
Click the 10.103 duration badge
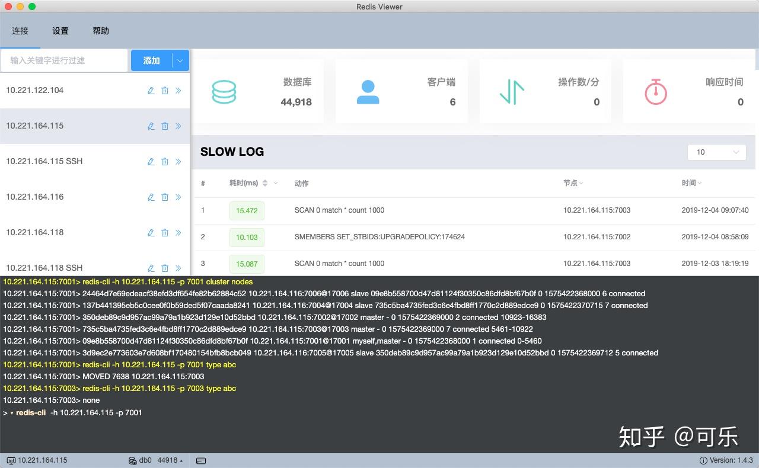(247, 237)
